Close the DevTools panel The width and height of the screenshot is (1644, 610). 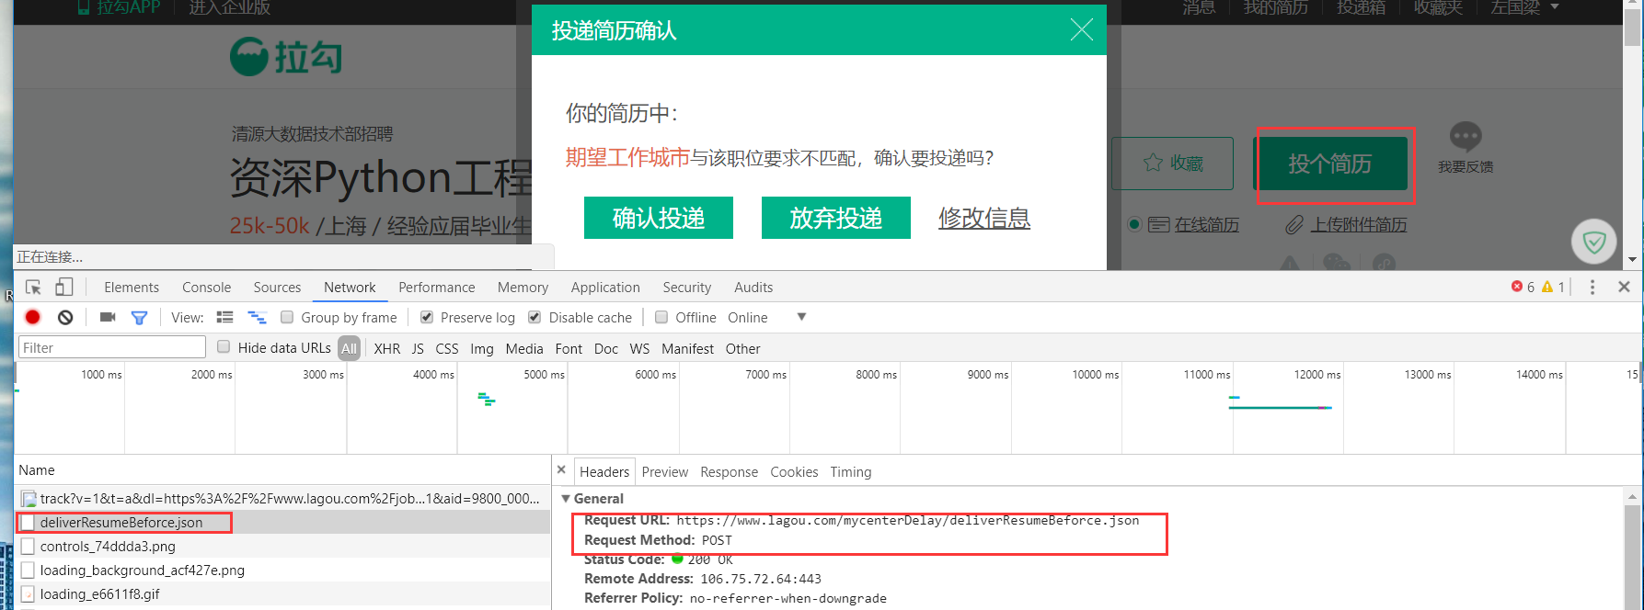tap(1624, 288)
